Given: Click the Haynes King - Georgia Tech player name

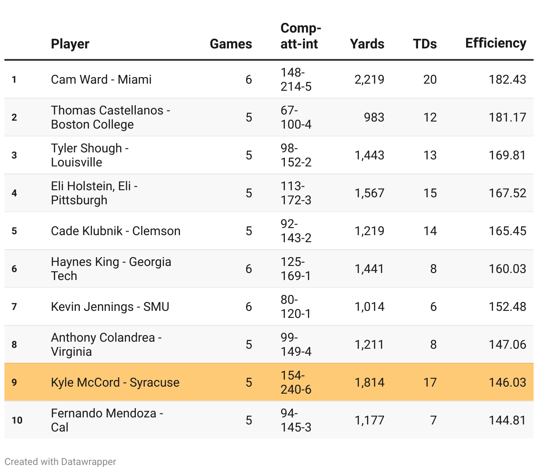Looking at the screenshot, I should pyautogui.click(x=111, y=269).
